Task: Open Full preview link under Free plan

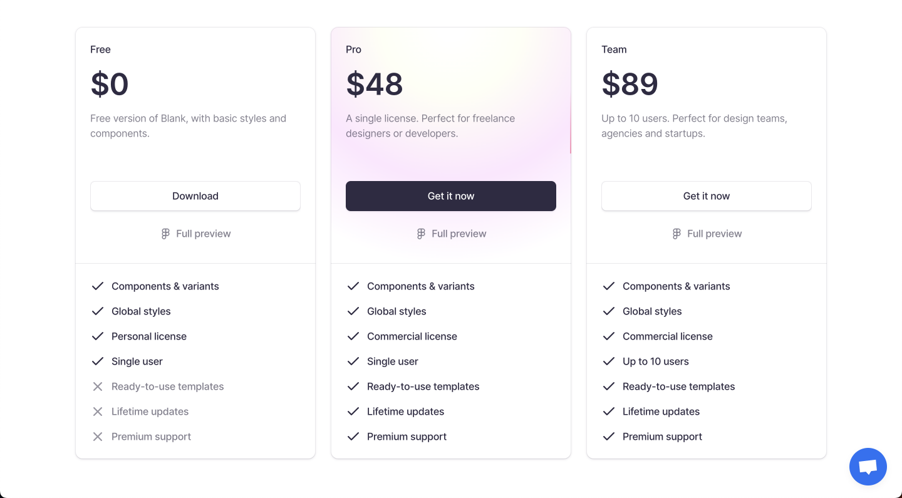Action: [195, 234]
